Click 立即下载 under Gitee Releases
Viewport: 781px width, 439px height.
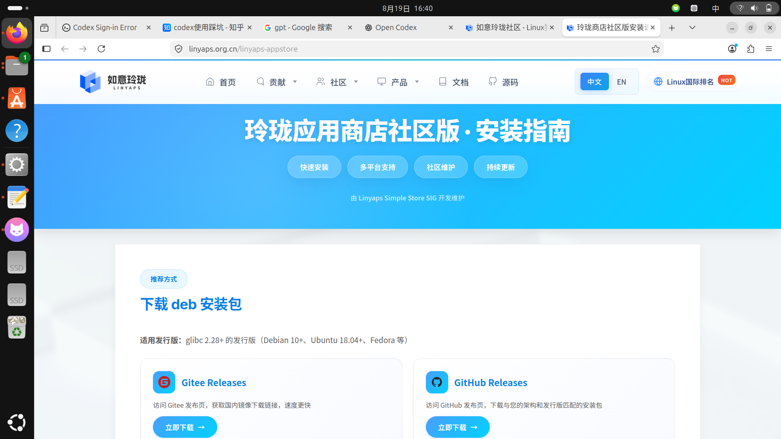tap(185, 427)
